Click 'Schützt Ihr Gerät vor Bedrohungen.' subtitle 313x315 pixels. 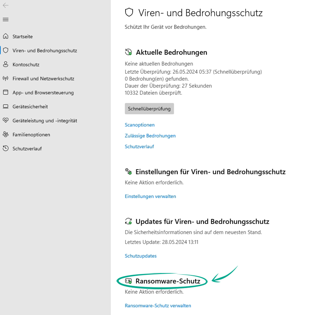(166, 27)
